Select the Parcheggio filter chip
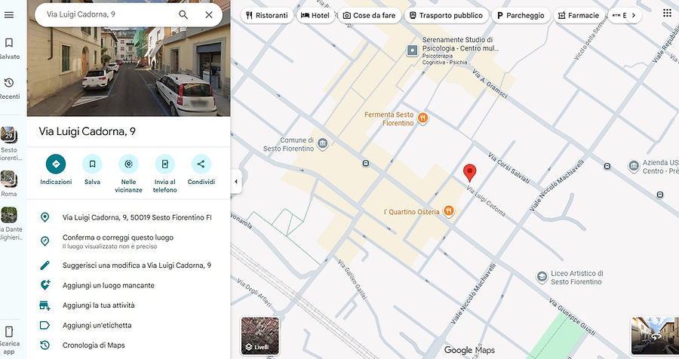The width and height of the screenshot is (679, 359). pos(521,15)
